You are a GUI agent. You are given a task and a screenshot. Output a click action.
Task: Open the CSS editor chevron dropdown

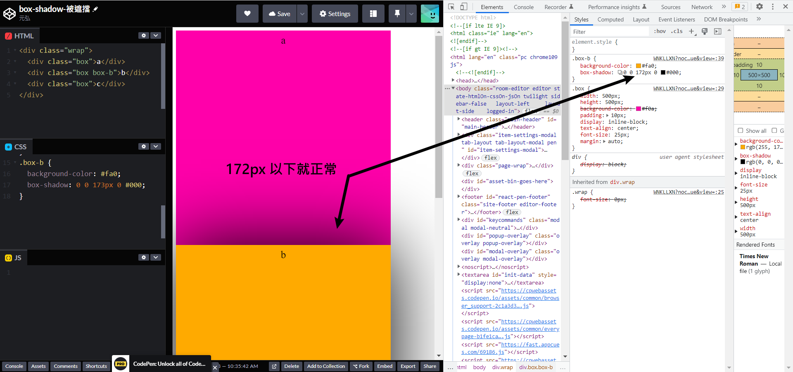point(156,146)
